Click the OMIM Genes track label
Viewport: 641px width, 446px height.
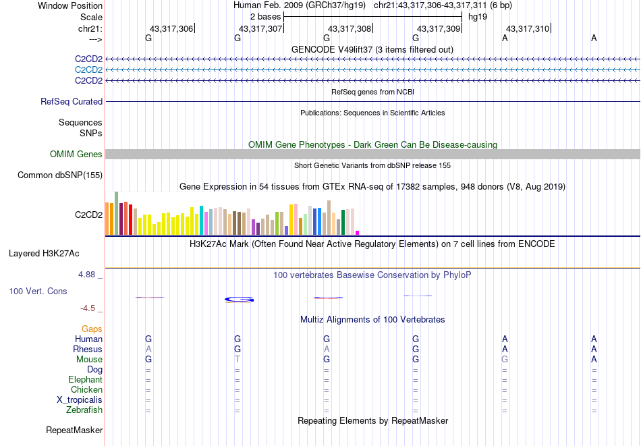tap(76, 154)
